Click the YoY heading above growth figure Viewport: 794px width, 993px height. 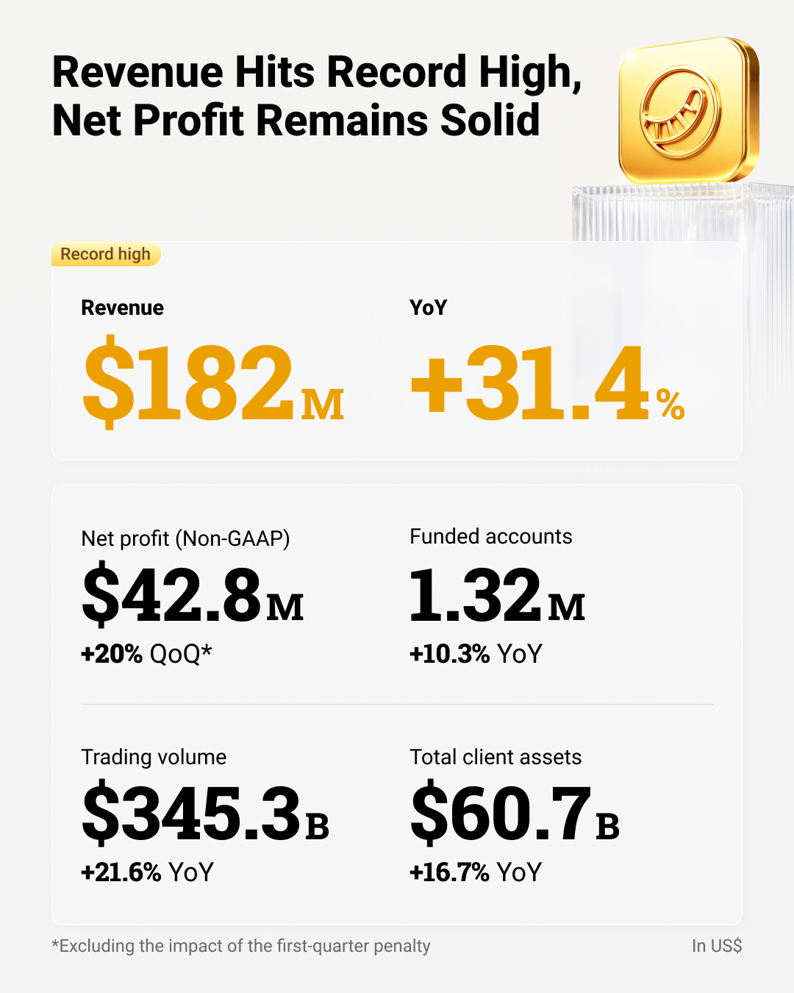coord(428,307)
